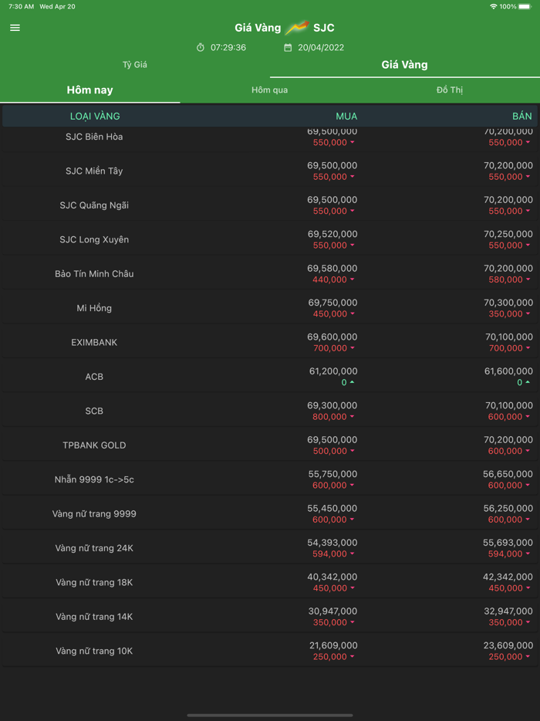Tap the Mi Hồng buy price 69,750,000
540x721 pixels.
(x=332, y=303)
